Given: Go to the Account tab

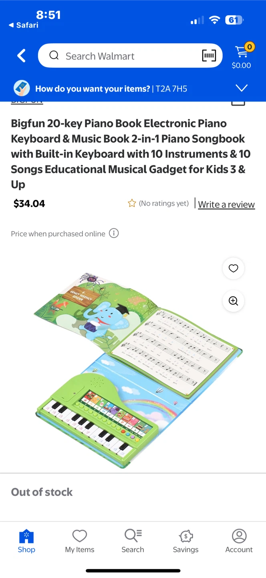Looking at the screenshot, I should point(239,541).
